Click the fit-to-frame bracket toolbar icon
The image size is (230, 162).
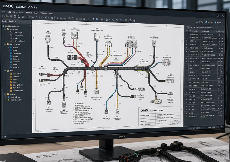(x=57, y=18)
